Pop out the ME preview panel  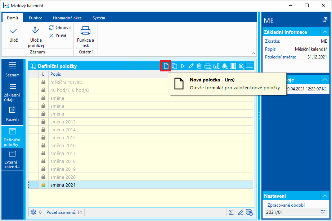pos(324,20)
